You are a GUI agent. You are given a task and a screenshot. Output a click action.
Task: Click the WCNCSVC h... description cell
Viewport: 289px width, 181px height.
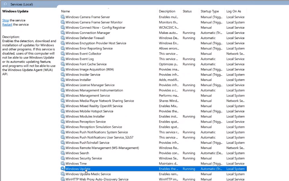click(169, 27)
